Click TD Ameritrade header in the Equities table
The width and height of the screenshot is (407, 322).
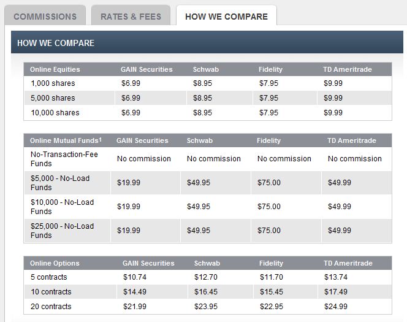[348, 69]
